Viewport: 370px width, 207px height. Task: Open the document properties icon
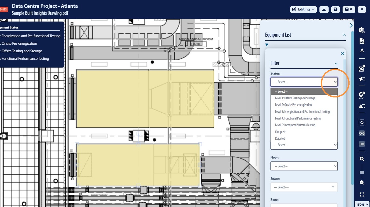click(362, 41)
